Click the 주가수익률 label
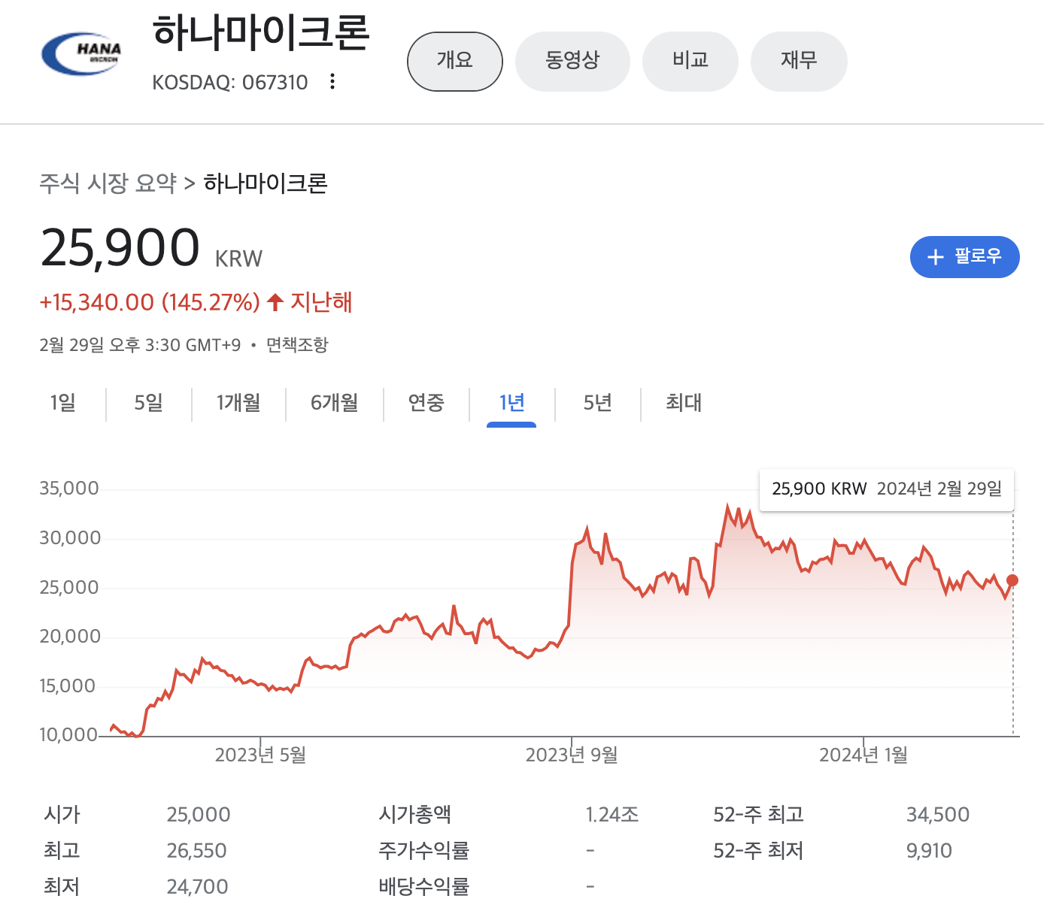 pos(424,851)
